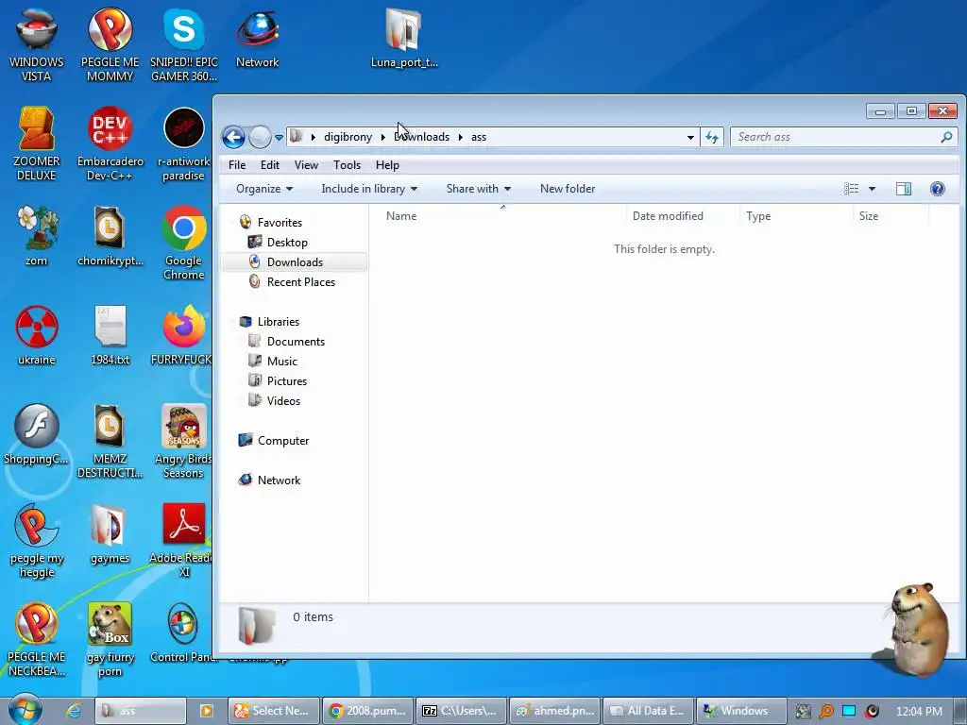Open the Share with dropdown
Screen dimensions: 967x725
pos(479,189)
